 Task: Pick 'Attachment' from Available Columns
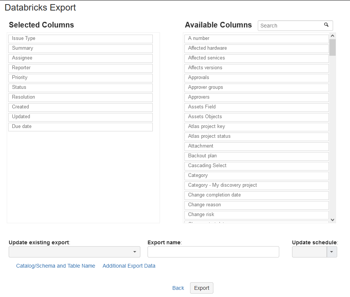pos(257,146)
